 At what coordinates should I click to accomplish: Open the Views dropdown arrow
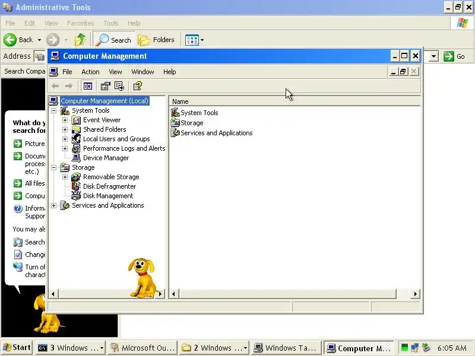(202, 40)
